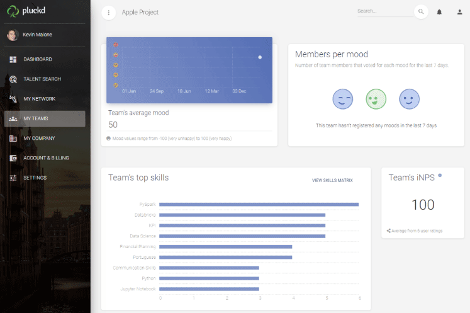Click the Data Science skill bar
Screen dimensions: 470x313
pyautogui.click(x=242, y=236)
